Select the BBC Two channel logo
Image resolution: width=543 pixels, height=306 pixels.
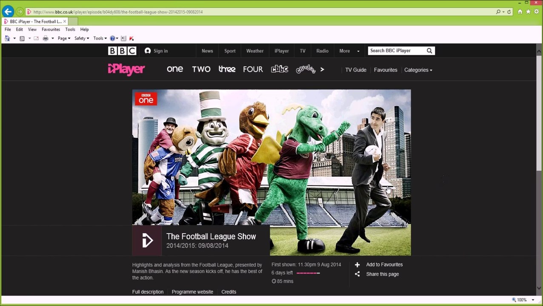tap(201, 69)
